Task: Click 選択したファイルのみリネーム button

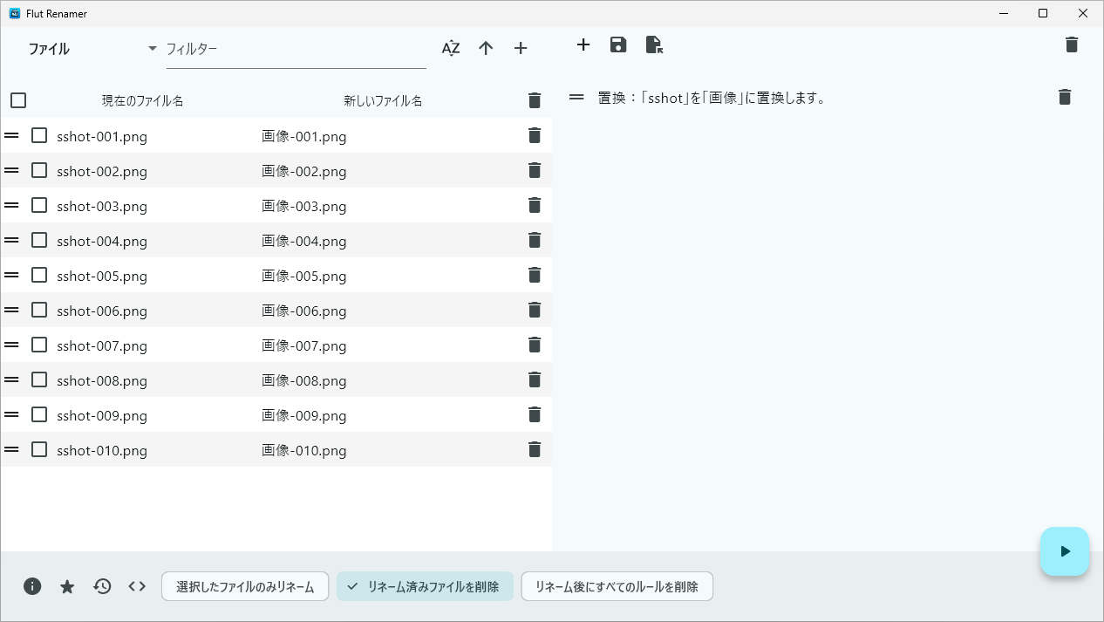Action: click(x=245, y=586)
